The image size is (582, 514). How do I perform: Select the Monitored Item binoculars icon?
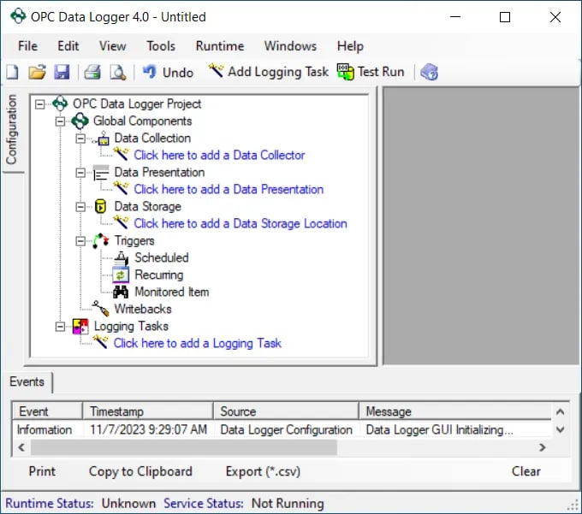pos(121,292)
